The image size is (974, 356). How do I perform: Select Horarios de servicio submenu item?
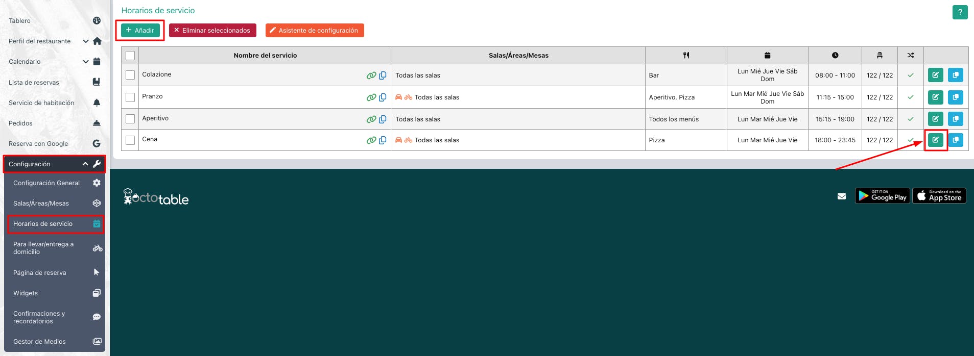pyautogui.click(x=56, y=224)
